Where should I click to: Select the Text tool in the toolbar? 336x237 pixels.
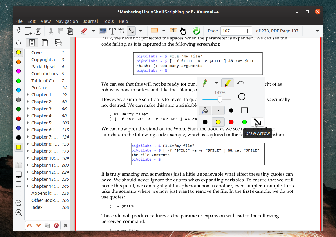pos(112,31)
